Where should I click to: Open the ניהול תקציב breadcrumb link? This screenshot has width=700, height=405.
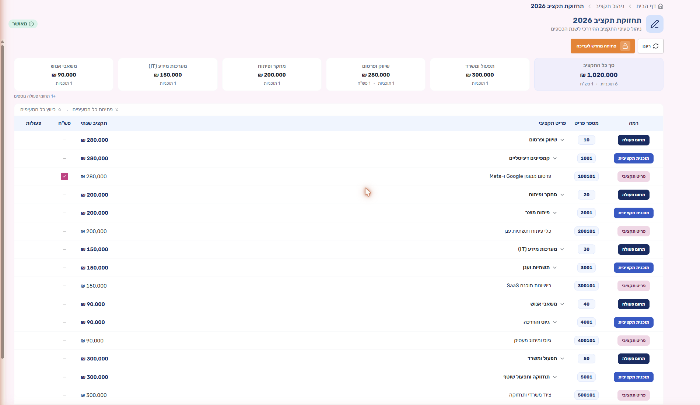(610, 6)
